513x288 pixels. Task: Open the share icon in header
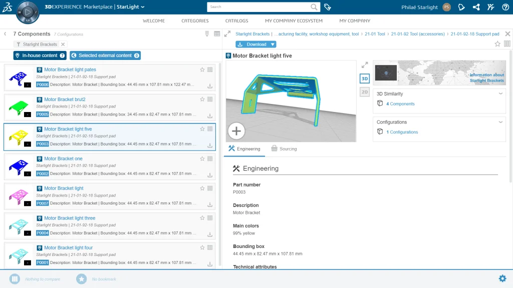(476, 7)
